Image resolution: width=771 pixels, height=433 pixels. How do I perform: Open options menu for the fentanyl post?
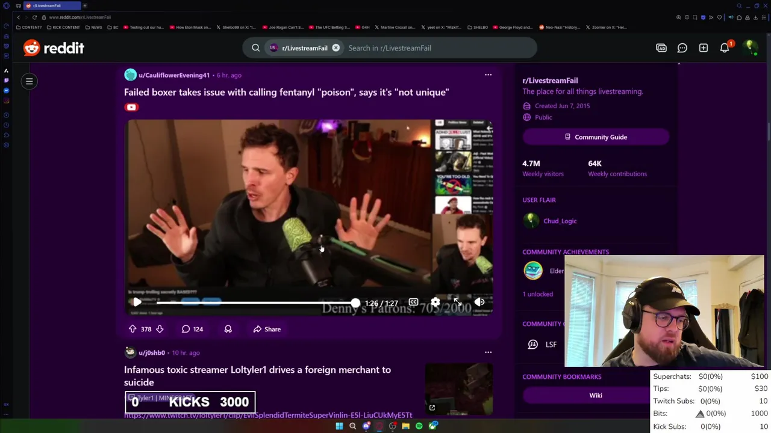pos(488,75)
